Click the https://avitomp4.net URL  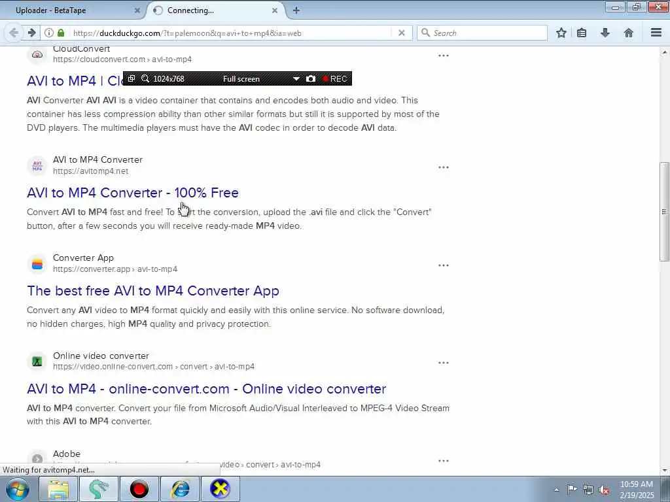90,171
